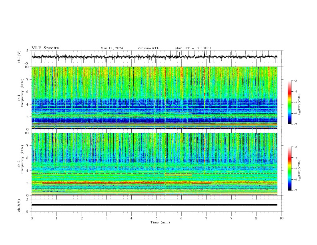Click time-axis tick label "9"
This screenshot has height=245, width=317.
[256, 218]
